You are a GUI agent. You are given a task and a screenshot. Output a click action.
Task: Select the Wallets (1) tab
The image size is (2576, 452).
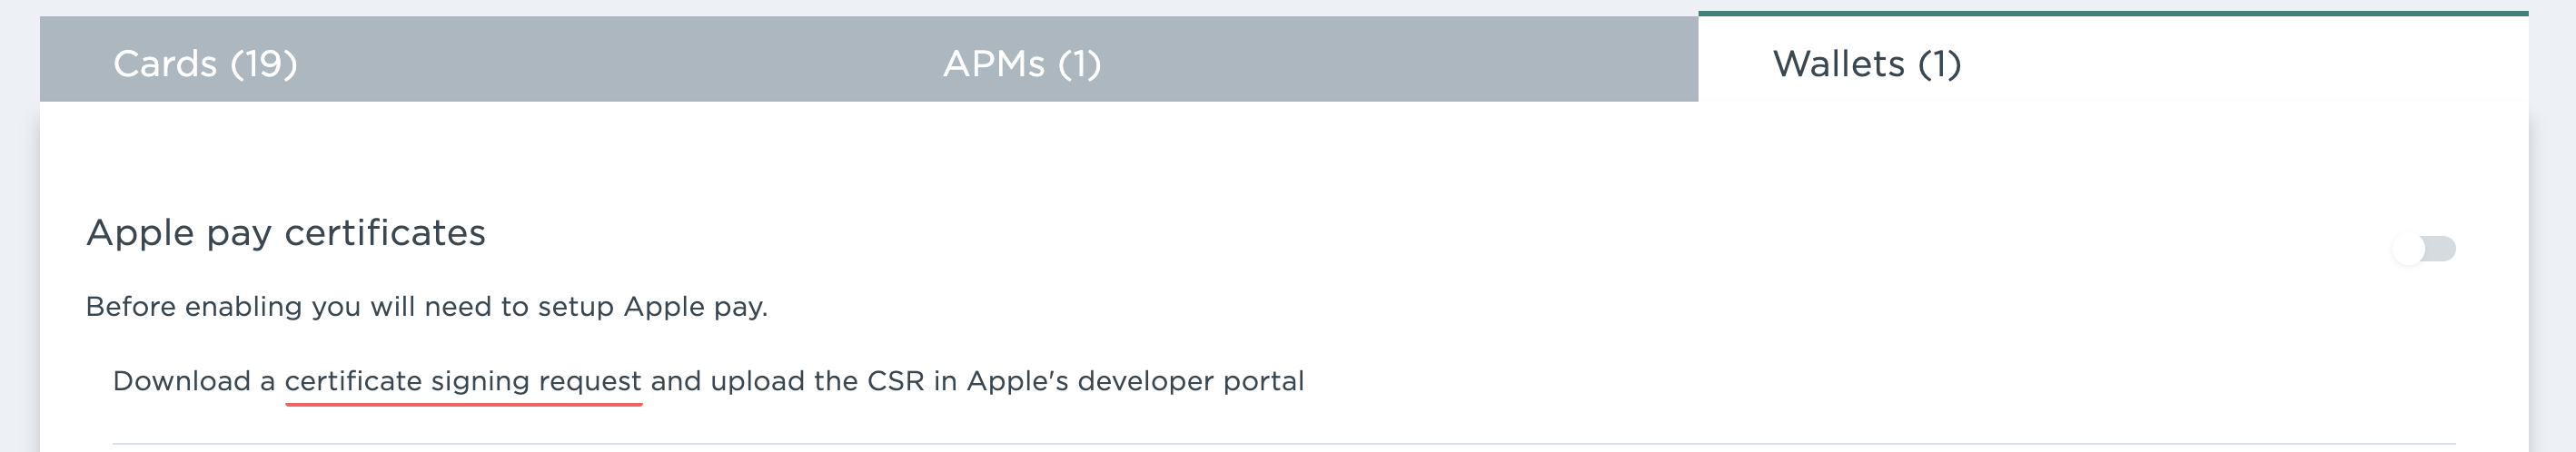coord(1866,64)
